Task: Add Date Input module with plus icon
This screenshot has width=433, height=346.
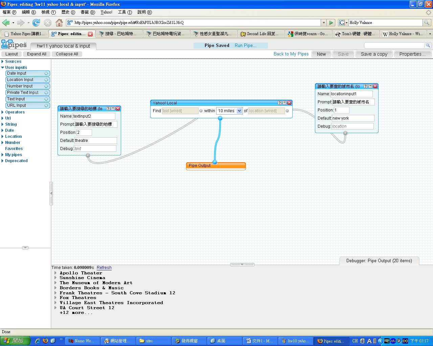Action: (46, 73)
